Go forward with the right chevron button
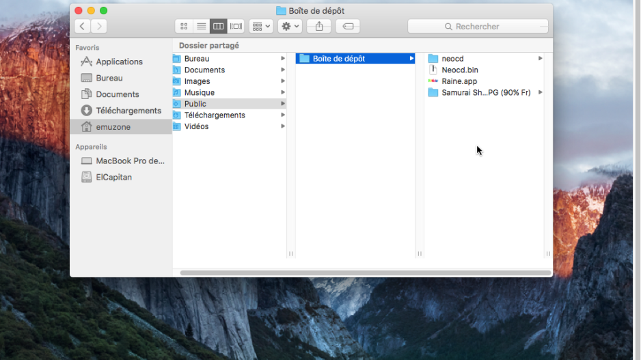Image resolution: width=641 pixels, height=360 pixels. [99, 26]
